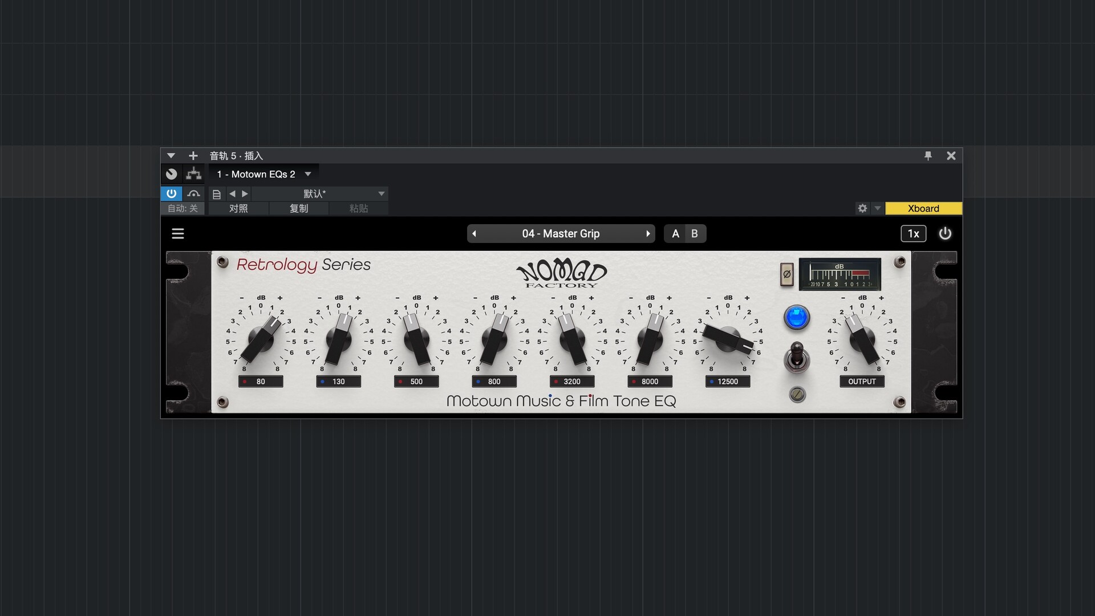Click the 800 frequency label
The width and height of the screenshot is (1095, 616).
pos(494,382)
